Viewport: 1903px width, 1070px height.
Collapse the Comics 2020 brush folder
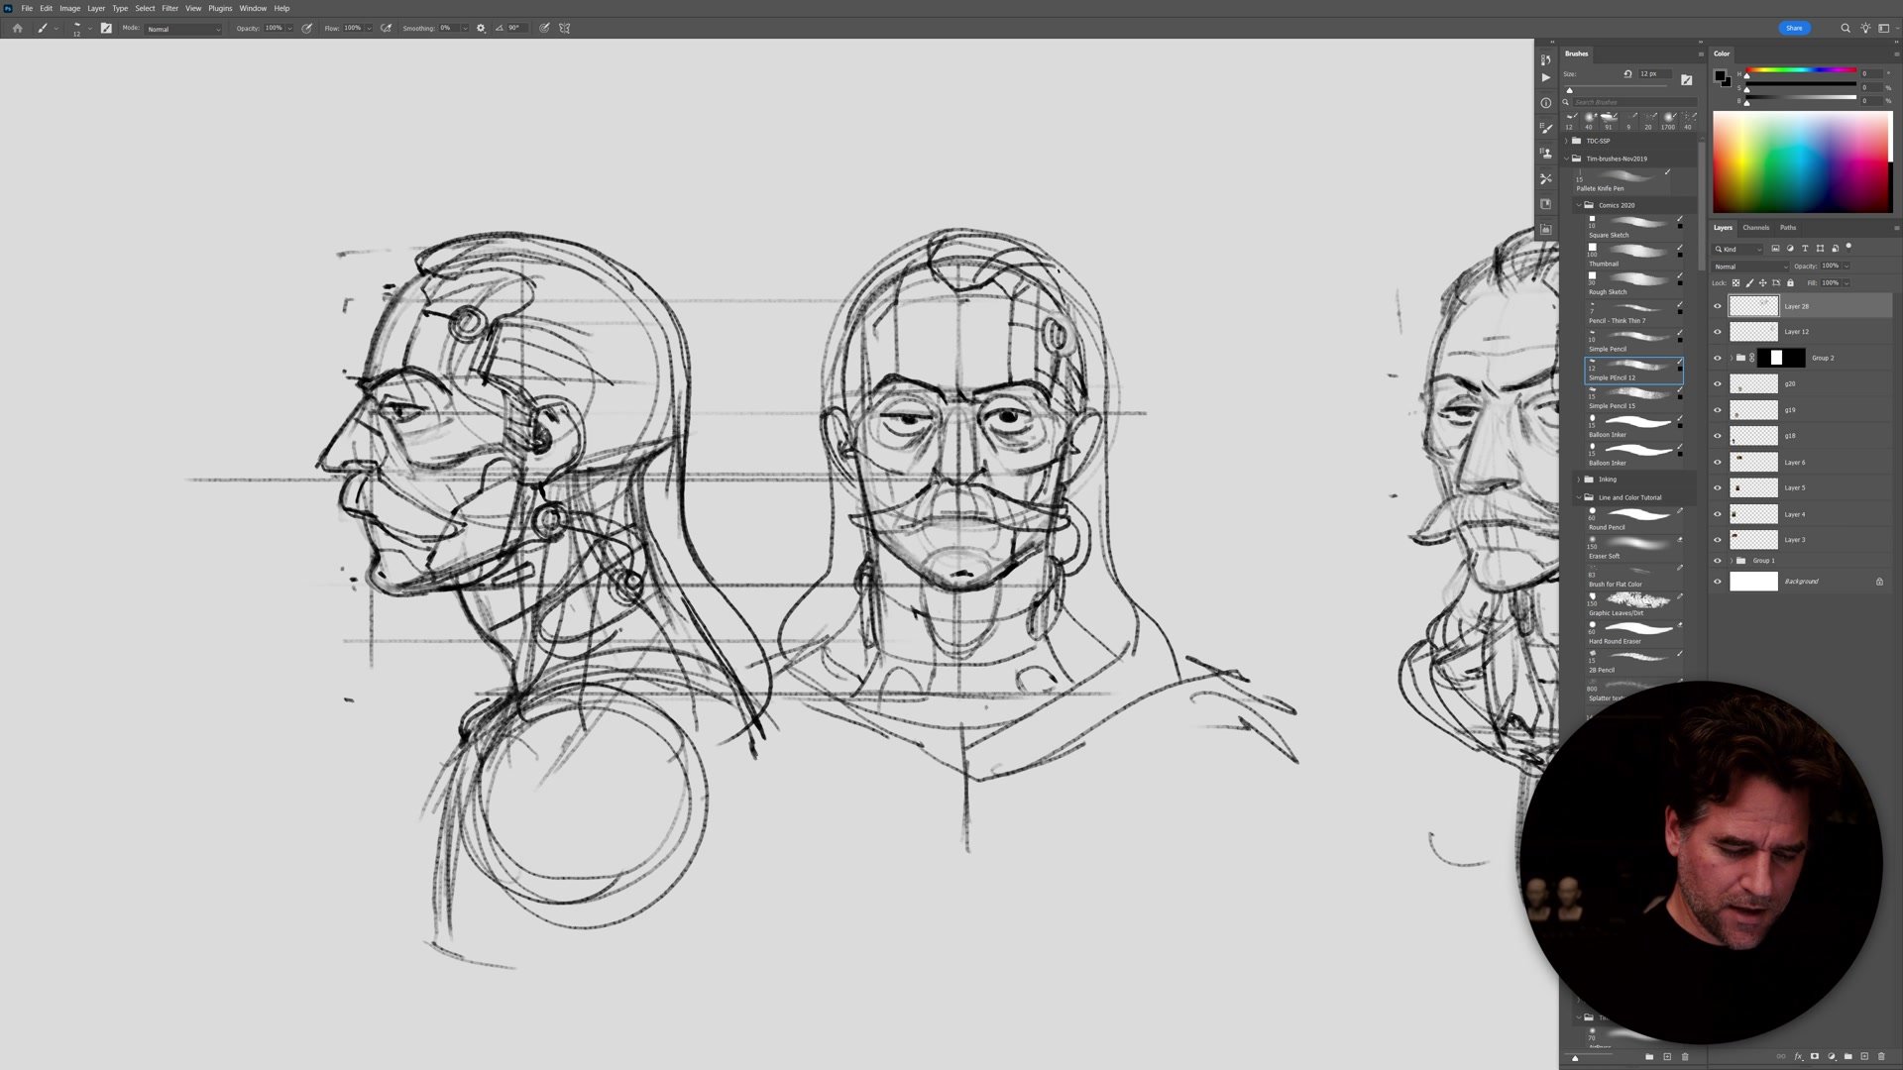(x=1579, y=205)
